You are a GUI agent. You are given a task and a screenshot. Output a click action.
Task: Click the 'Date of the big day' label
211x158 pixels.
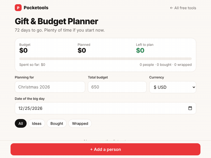(x=30, y=98)
